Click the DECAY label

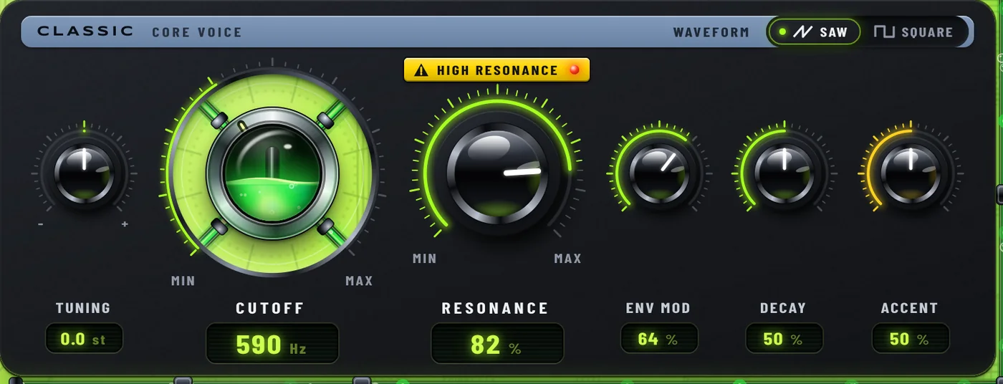coord(783,308)
